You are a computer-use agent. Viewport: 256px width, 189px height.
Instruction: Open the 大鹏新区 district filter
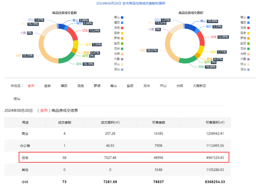(199, 86)
